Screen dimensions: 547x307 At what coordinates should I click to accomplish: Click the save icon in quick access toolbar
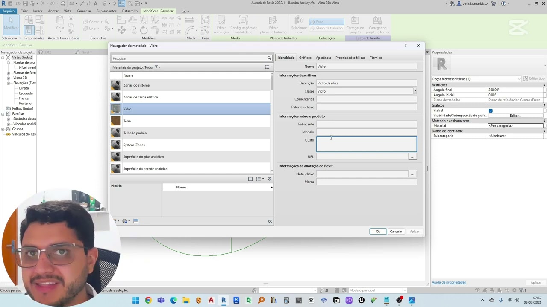(25, 3)
